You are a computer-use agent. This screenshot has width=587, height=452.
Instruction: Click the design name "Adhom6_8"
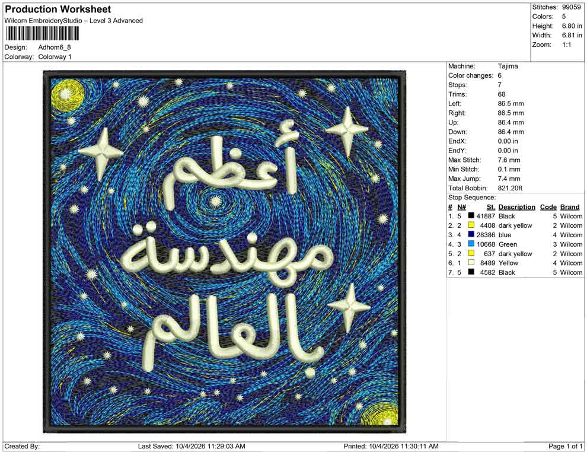pos(55,47)
